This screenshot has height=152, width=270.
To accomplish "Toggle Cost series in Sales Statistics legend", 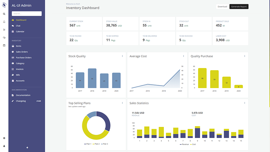I will (193, 144).
